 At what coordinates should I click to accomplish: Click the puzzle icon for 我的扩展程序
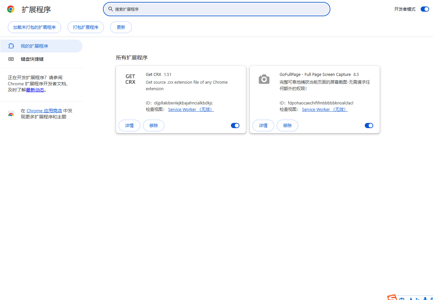(x=11, y=46)
